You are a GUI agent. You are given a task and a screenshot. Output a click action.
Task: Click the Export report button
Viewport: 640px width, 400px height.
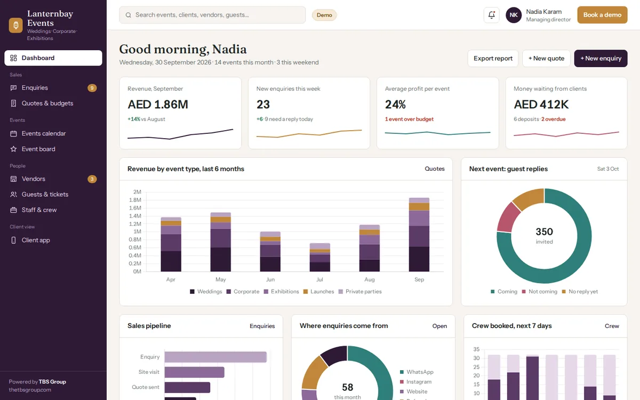pyautogui.click(x=493, y=59)
